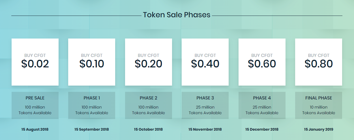
Task: Pick the $0.60 price card
Action: (262, 62)
